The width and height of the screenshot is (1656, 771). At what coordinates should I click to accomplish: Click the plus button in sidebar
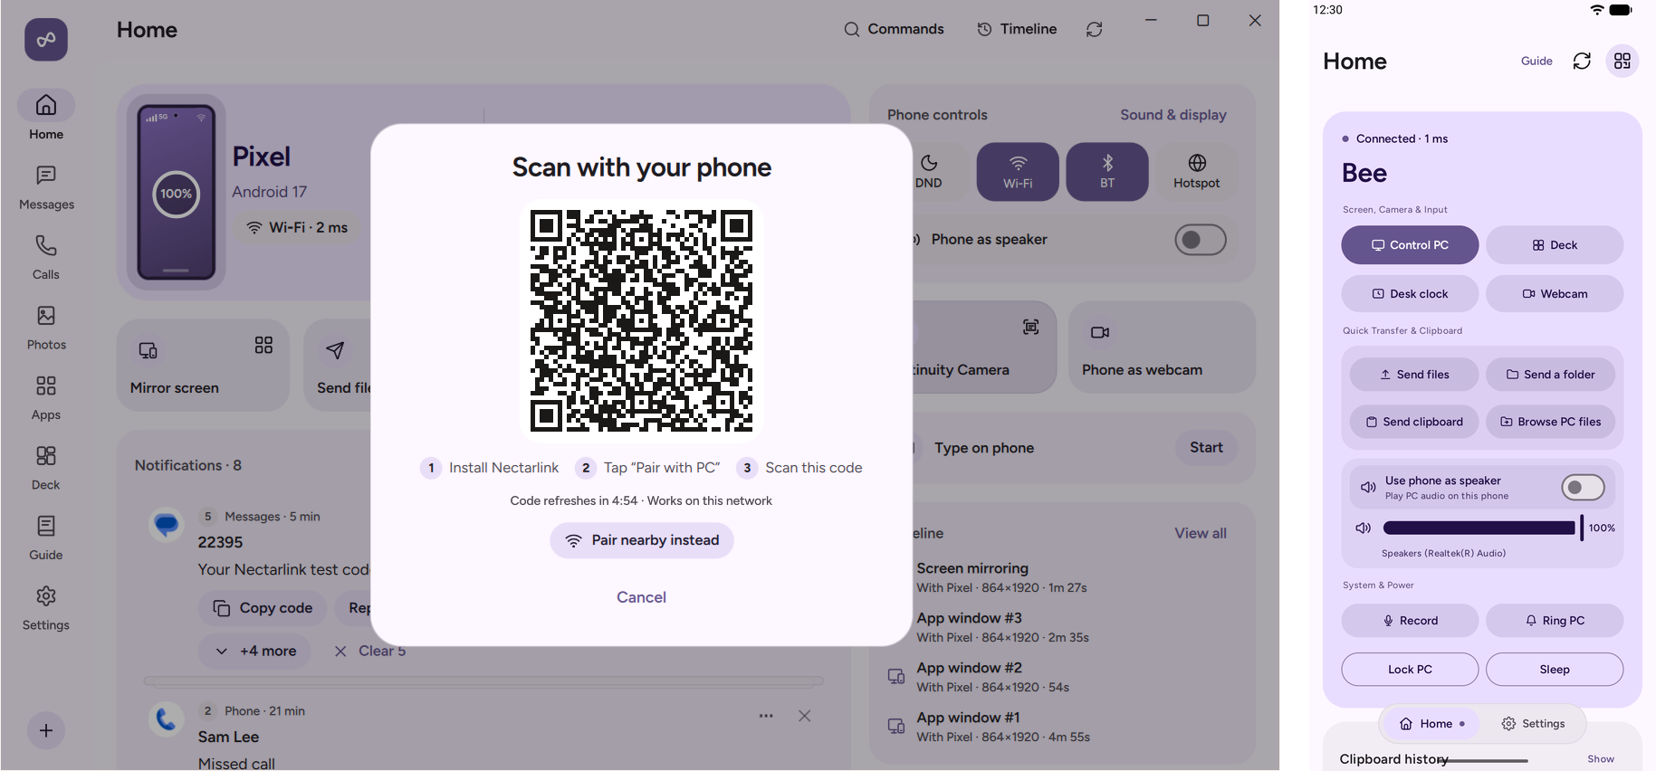(x=46, y=730)
